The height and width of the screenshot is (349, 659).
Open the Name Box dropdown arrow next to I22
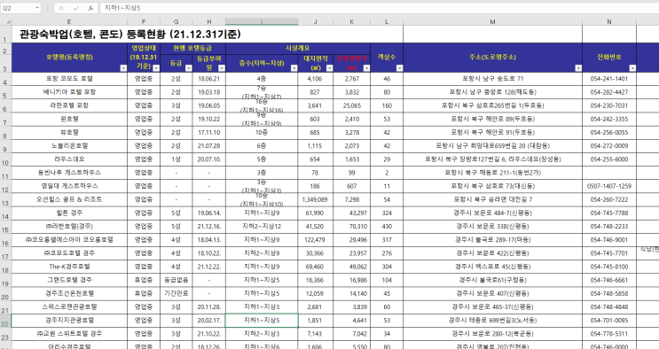(37, 8)
